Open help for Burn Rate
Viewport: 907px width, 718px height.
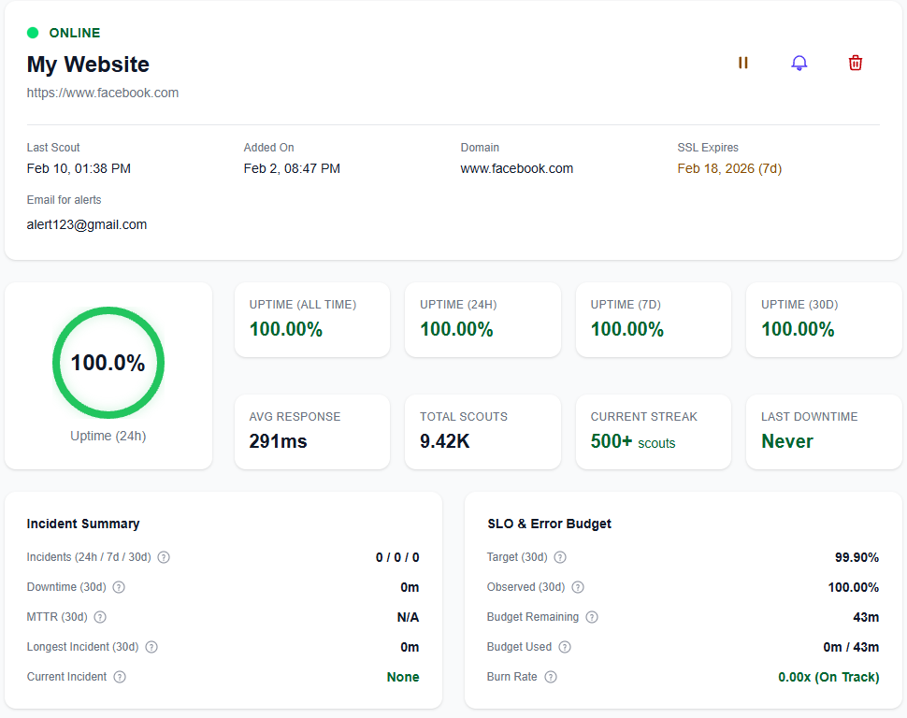(549, 677)
